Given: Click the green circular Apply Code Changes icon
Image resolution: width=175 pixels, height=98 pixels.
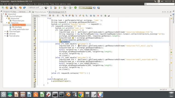Looking at the screenshot, I should tap(75, 8).
